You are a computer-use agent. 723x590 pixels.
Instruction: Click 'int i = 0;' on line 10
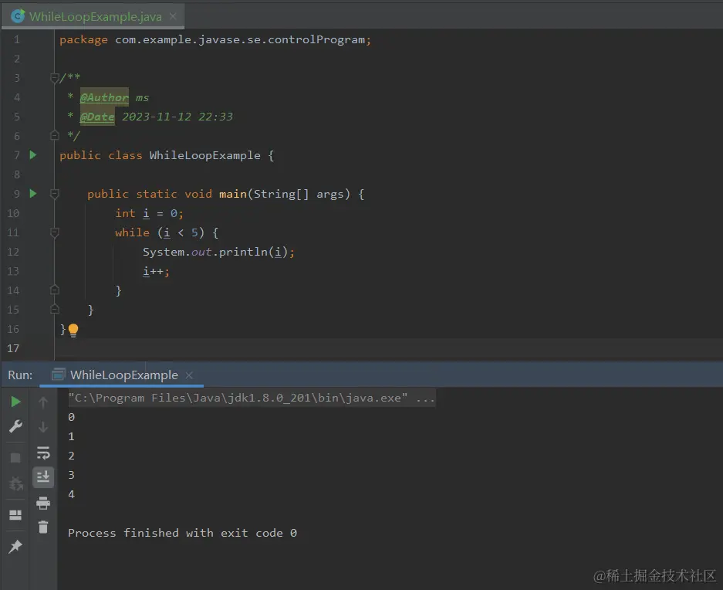150,213
